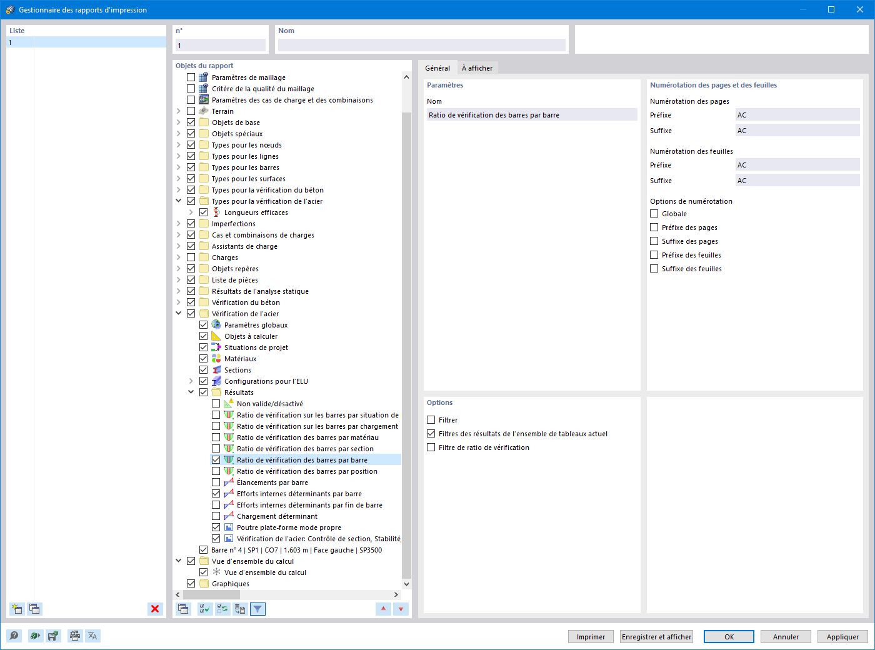Click the Imprimer button
Screen dimensions: 875x650
pyautogui.click(x=591, y=637)
